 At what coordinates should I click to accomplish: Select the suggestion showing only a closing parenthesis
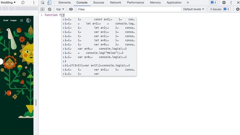[99, 61]
